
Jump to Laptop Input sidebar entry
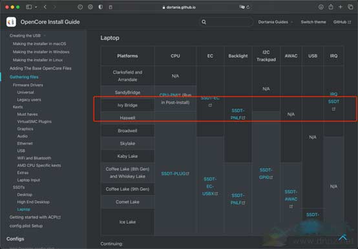point(28,180)
